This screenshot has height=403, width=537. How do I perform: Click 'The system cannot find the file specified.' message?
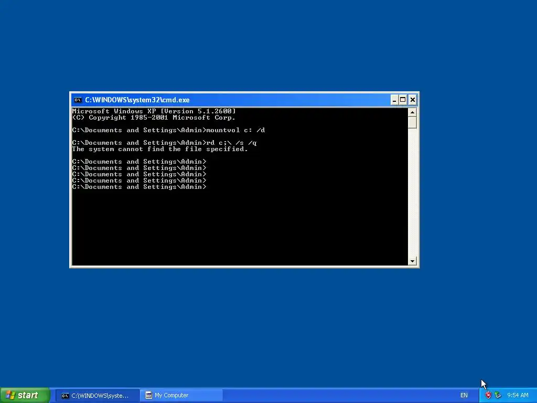[x=160, y=149]
